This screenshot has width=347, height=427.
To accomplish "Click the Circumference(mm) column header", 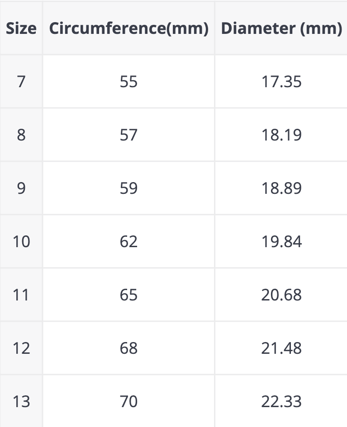I will pyautogui.click(x=129, y=28).
